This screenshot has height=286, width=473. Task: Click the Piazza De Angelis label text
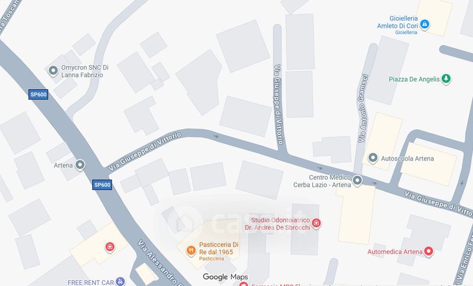click(x=414, y=79)
